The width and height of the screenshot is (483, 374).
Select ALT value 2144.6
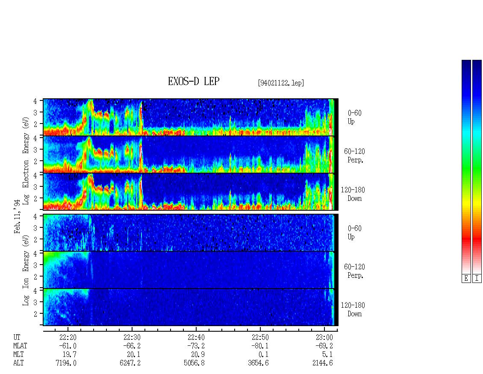click(x=323, y=363)
